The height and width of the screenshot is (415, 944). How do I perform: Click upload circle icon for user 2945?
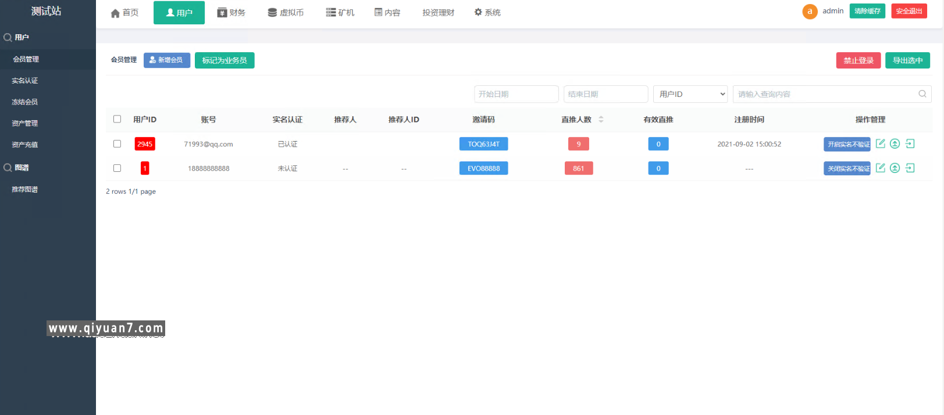pyautogui.click(x=895, y=143)
